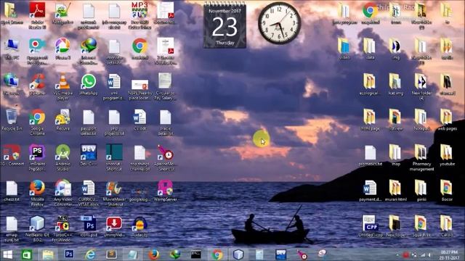
Task: Open the Recycle Bin
Action: (12, 120)
